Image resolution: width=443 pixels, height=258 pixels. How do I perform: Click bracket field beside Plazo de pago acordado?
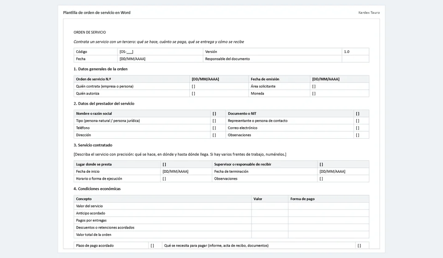(x=155, y=246)
